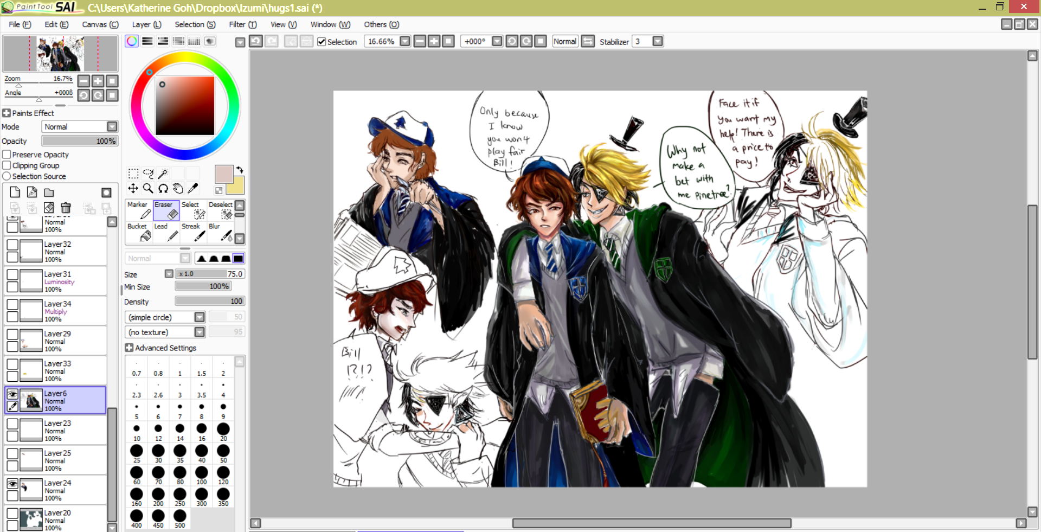1041x532 pixels.
Task: Choose the Deselect pen tool
Action: 220,210
